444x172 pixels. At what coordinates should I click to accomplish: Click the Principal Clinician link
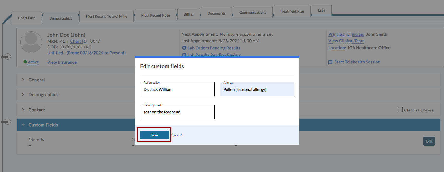pyautogui.click(x=346, y=34)
